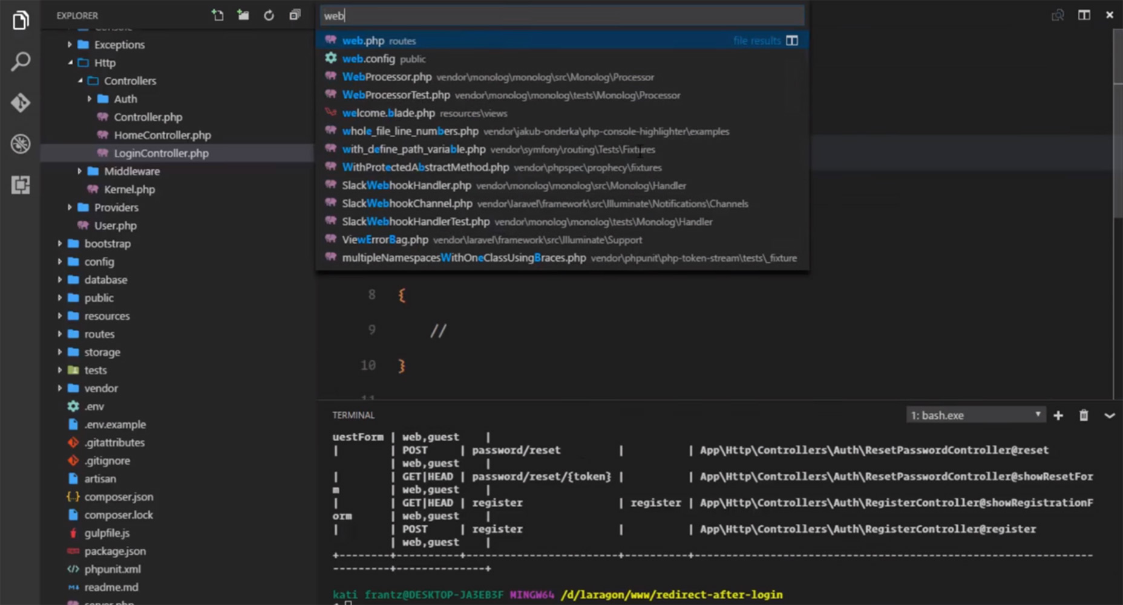Open the bash.exe terminal selector dropdown

[975, 415]
